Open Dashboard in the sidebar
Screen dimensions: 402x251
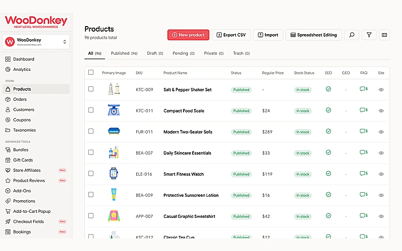click(36, 59)
